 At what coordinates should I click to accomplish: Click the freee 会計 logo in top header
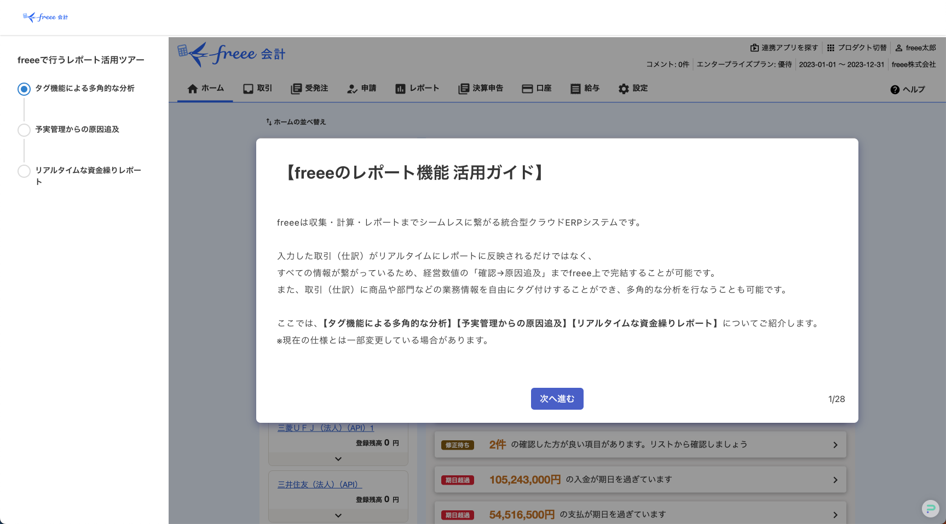[x=45, y=17]
